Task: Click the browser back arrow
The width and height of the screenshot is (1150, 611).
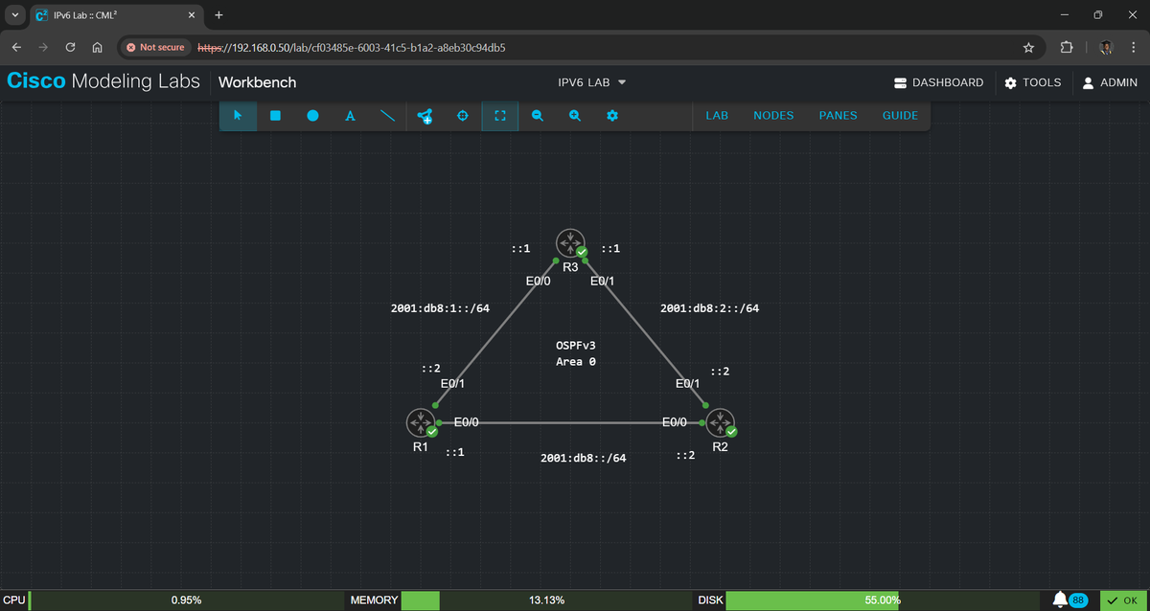Action: tap(17, 47)
